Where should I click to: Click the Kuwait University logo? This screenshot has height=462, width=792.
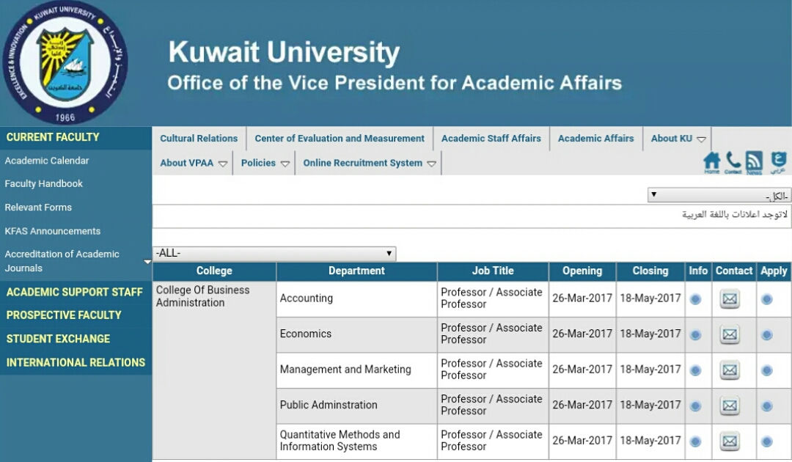(x=65, y=62)
